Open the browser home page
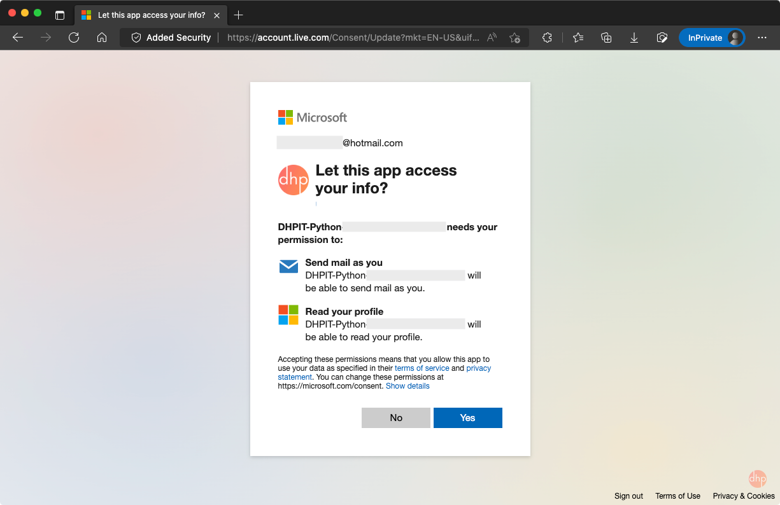 (x=102, y=38)
